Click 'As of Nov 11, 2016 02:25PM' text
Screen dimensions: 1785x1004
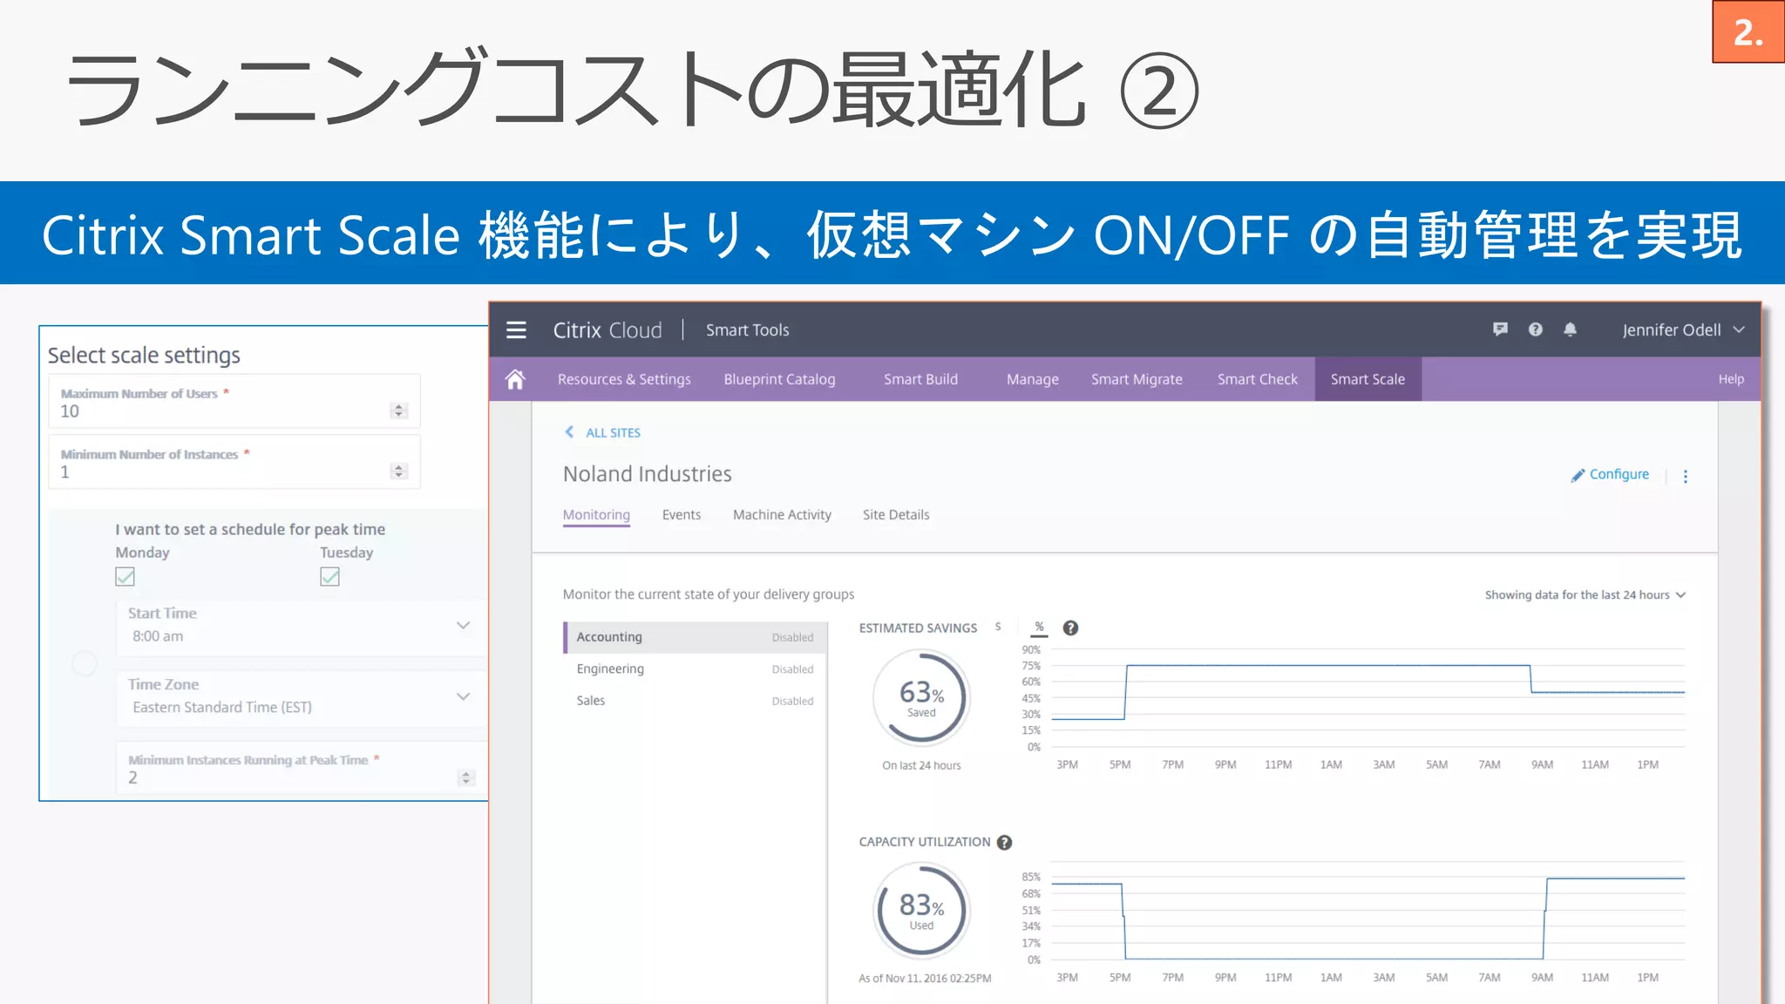pyautogui.click(x=925, y=979)
